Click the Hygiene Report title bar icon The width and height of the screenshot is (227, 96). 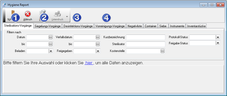4,5
